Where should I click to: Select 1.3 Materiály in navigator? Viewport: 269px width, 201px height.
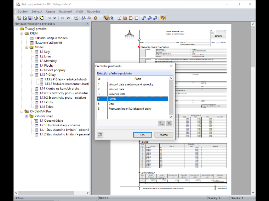click(48, 61)
